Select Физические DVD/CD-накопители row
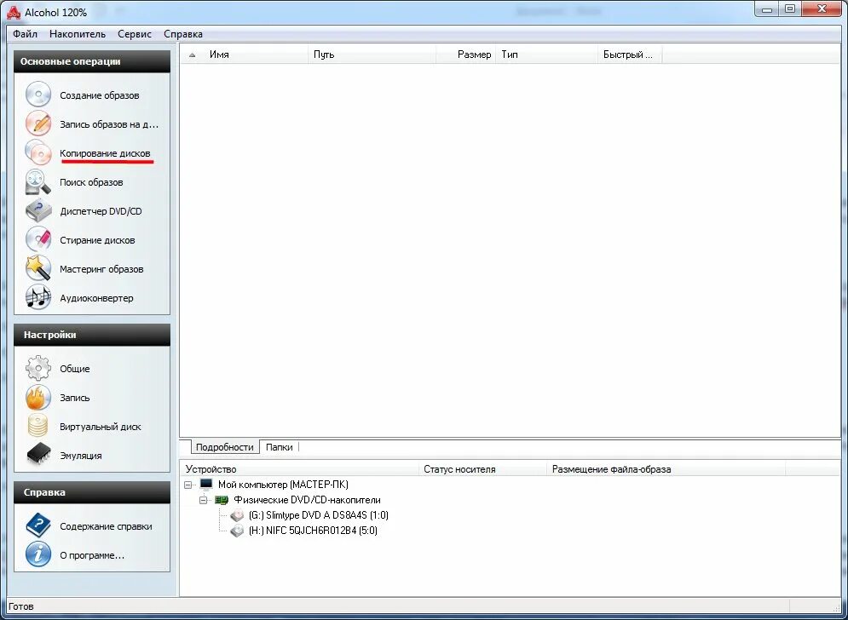The width and height of the screenshot is (848, 620). tap(307, 500)
